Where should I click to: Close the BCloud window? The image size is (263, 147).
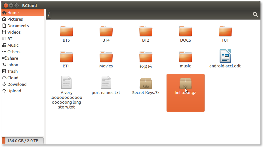[6, 6]
